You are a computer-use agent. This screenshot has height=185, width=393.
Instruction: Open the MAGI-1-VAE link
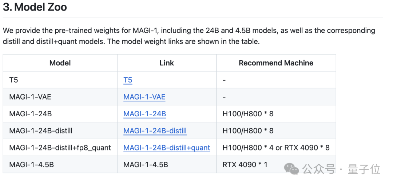point(144,97)
